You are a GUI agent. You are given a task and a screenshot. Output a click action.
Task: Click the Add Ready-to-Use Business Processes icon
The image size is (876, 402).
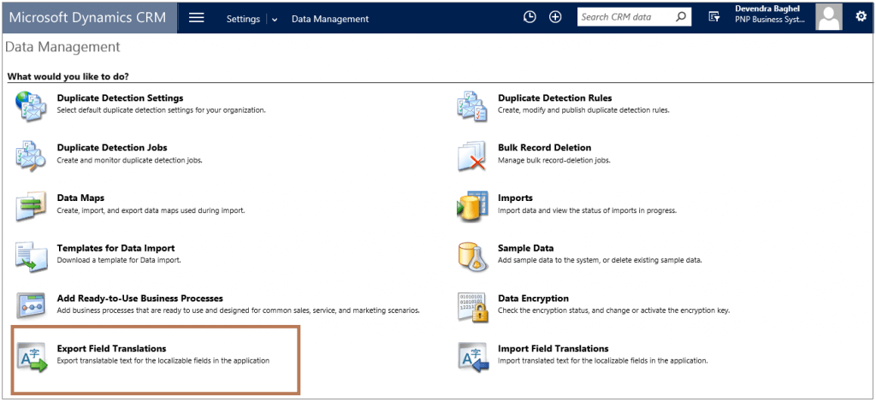click(x=32, y=305)
